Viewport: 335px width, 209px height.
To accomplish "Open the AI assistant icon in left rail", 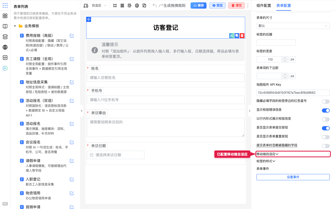I will tap(5, 68).
